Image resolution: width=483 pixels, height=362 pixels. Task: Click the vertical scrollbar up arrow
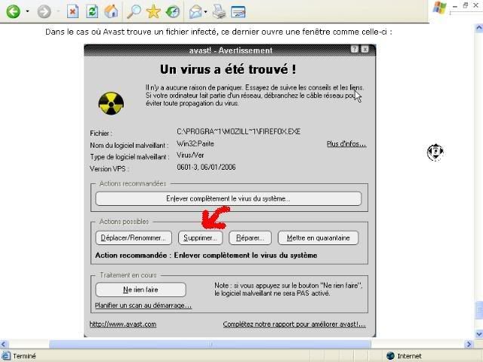click(478, 28)
